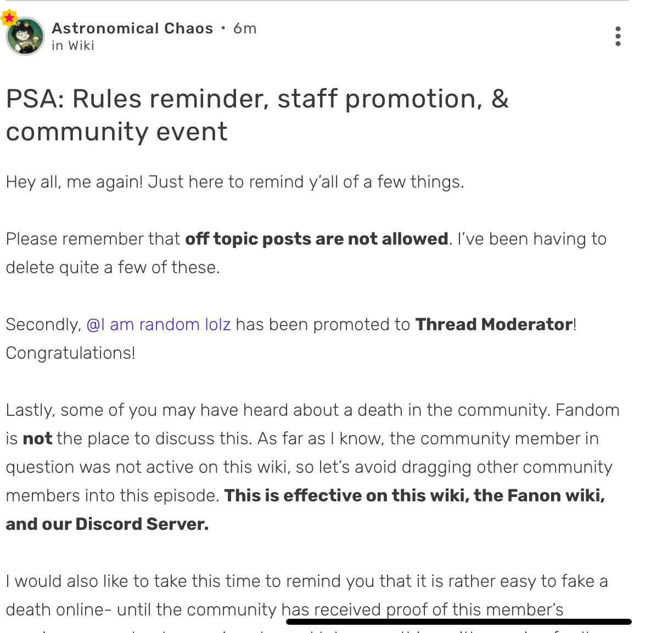Viewport: 662px width, 633px height.
Task: Click the Congratulations! line
Action: (70, 353)
